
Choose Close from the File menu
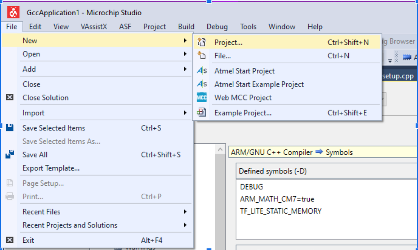(98, 84)
